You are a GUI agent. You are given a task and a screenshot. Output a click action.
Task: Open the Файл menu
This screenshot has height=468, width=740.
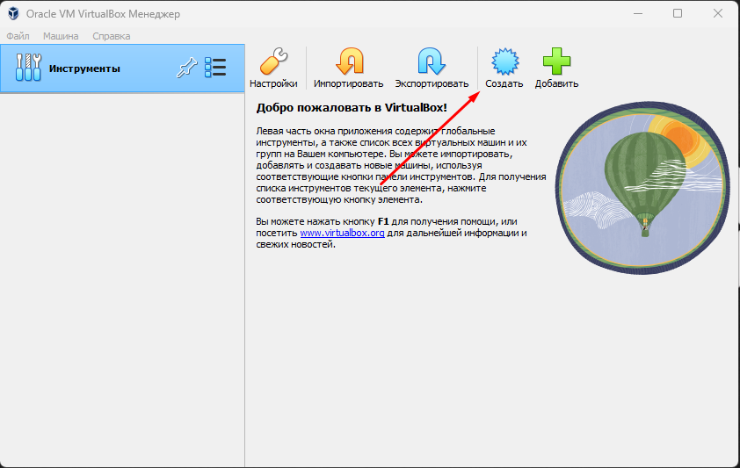18,36
